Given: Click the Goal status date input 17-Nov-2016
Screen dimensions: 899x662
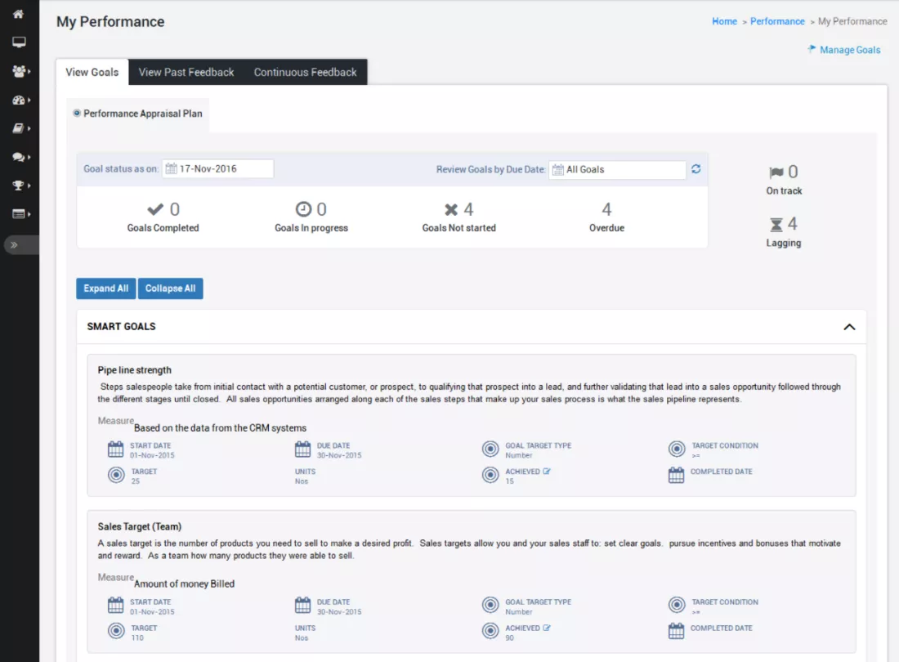Looking at the screenshot, I should [218, 168].
